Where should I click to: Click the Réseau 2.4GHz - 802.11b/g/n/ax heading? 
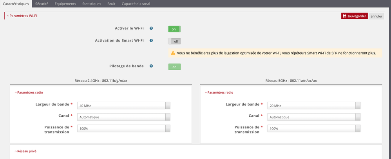coord(101,81)
